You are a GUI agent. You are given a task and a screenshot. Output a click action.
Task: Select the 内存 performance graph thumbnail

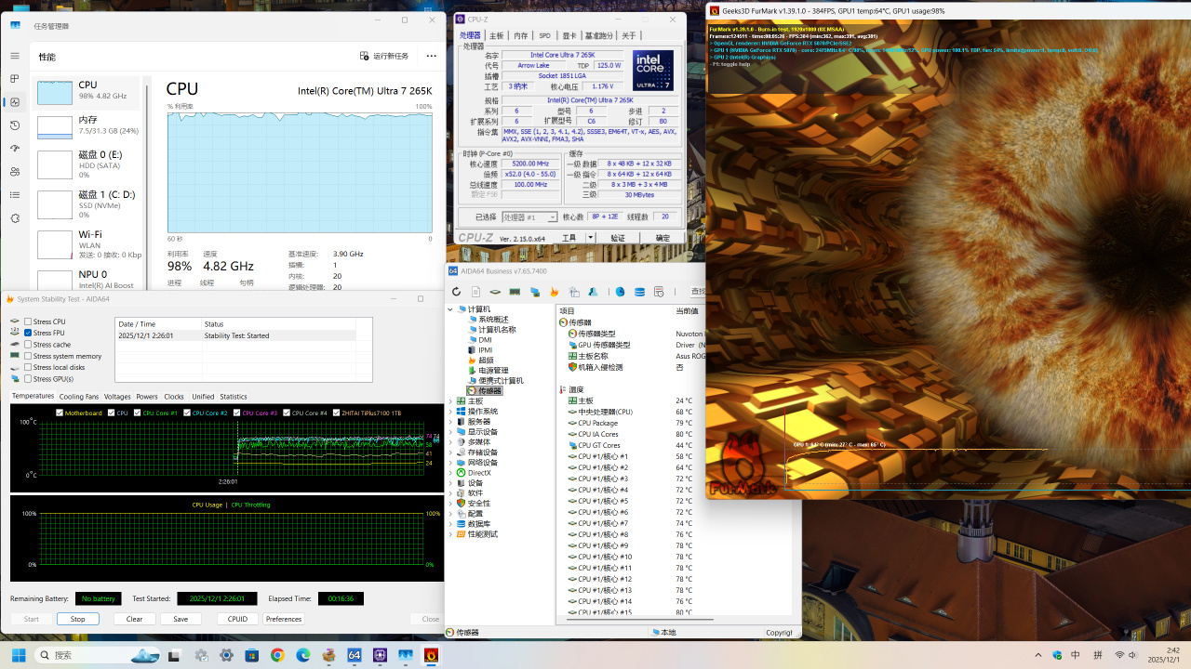55,126
